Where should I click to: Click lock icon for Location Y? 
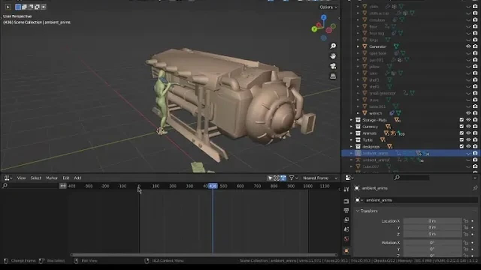point(466,228)
